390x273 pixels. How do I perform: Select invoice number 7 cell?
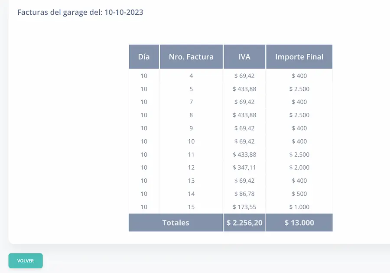tap(191, 102)
